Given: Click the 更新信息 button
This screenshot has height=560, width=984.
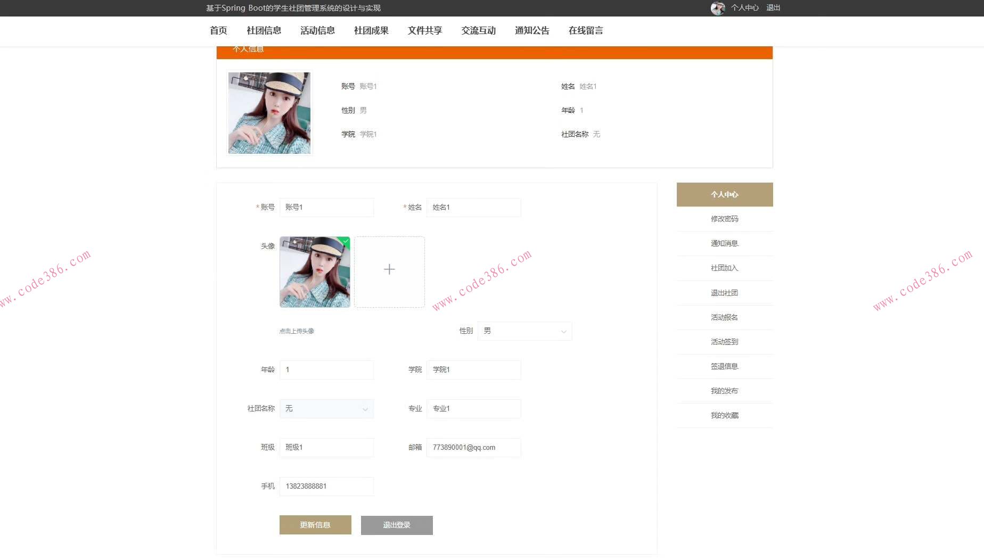Looking at the screenshot, I should [x=315, y=525].
